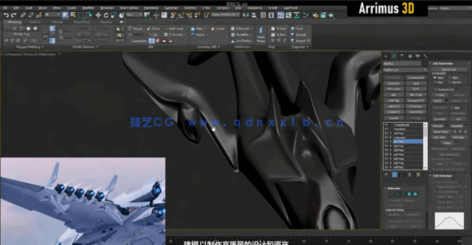This screenshot has height=245, width=472.
Task: Toggle 3D Snaps in main toolbar
Action: [173, 15]
